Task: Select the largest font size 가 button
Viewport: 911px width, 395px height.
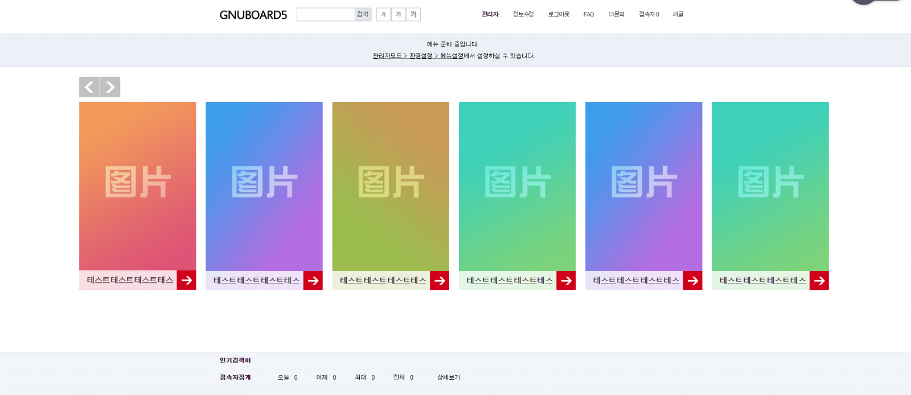Action: point(413,15)
